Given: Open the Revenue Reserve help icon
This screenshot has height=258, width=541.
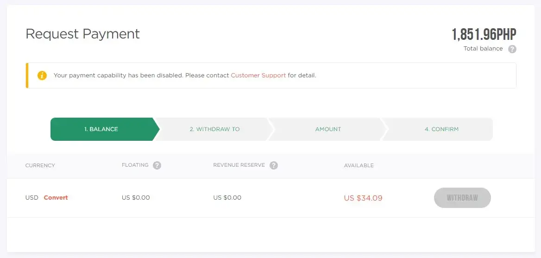Looking at the screenshot, I should pos(274,165).
